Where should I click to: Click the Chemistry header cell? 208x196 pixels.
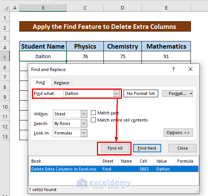pos(122,46)
